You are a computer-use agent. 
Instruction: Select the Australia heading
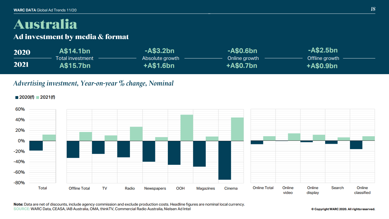[45, 24]
